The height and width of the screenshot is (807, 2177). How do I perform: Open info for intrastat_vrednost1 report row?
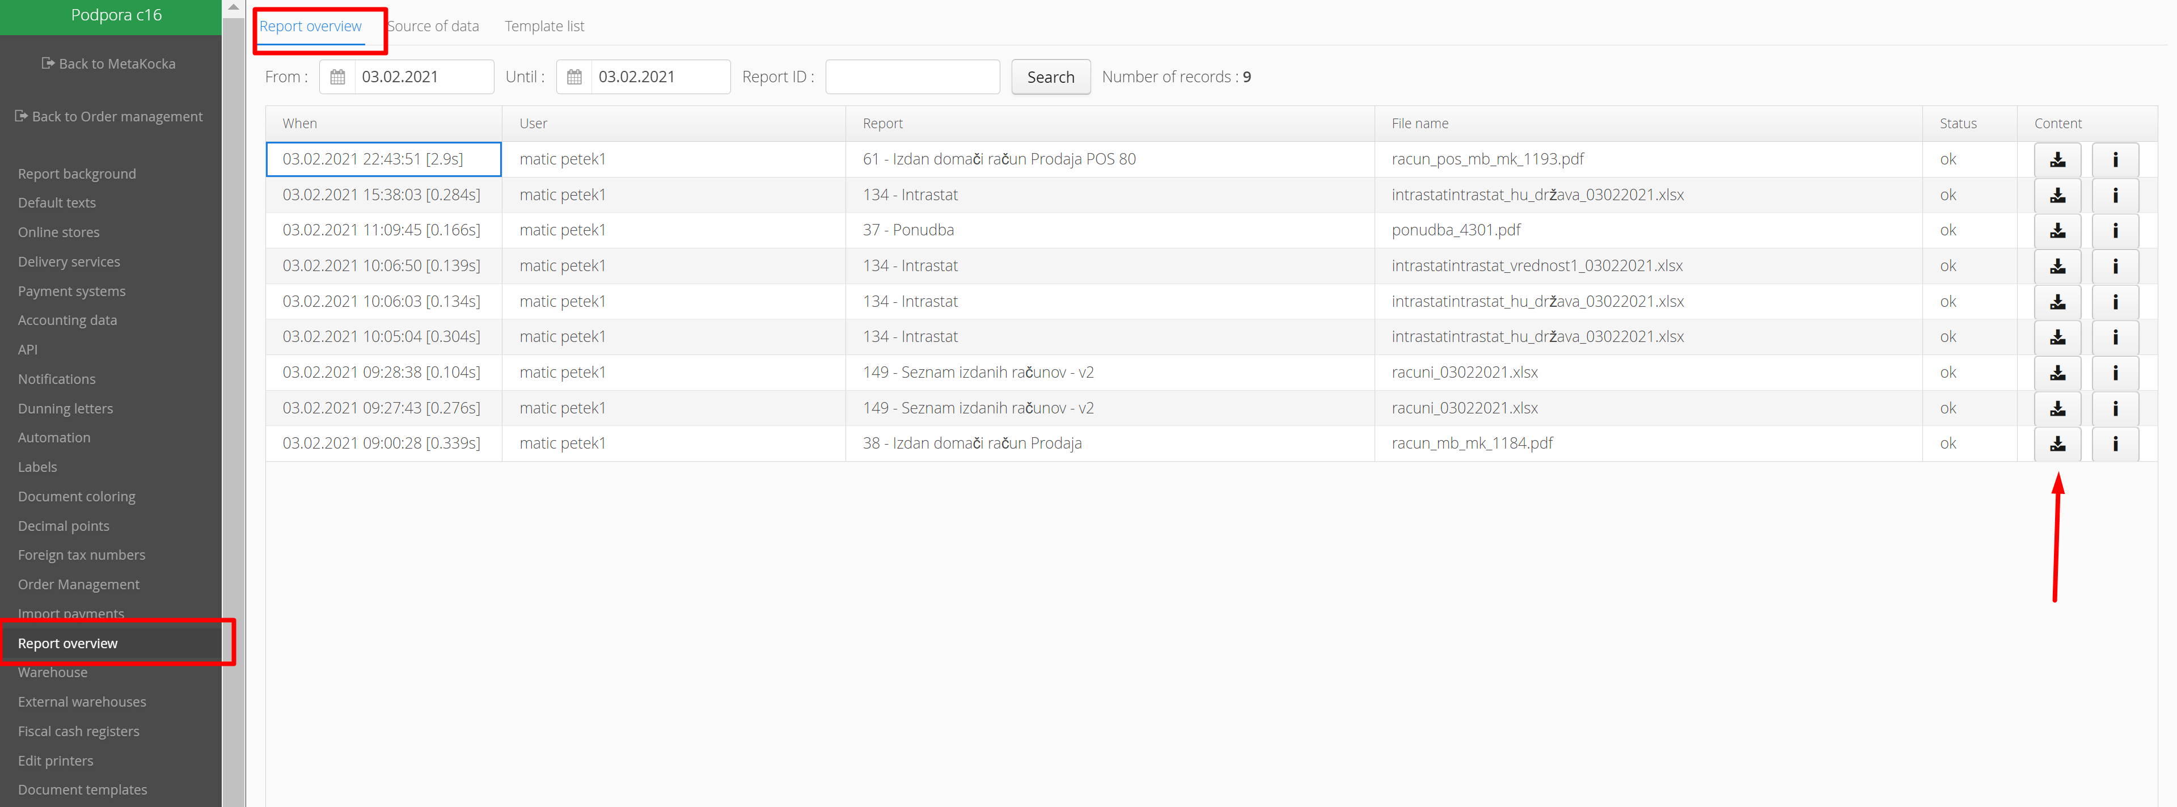coord(2115,266)
